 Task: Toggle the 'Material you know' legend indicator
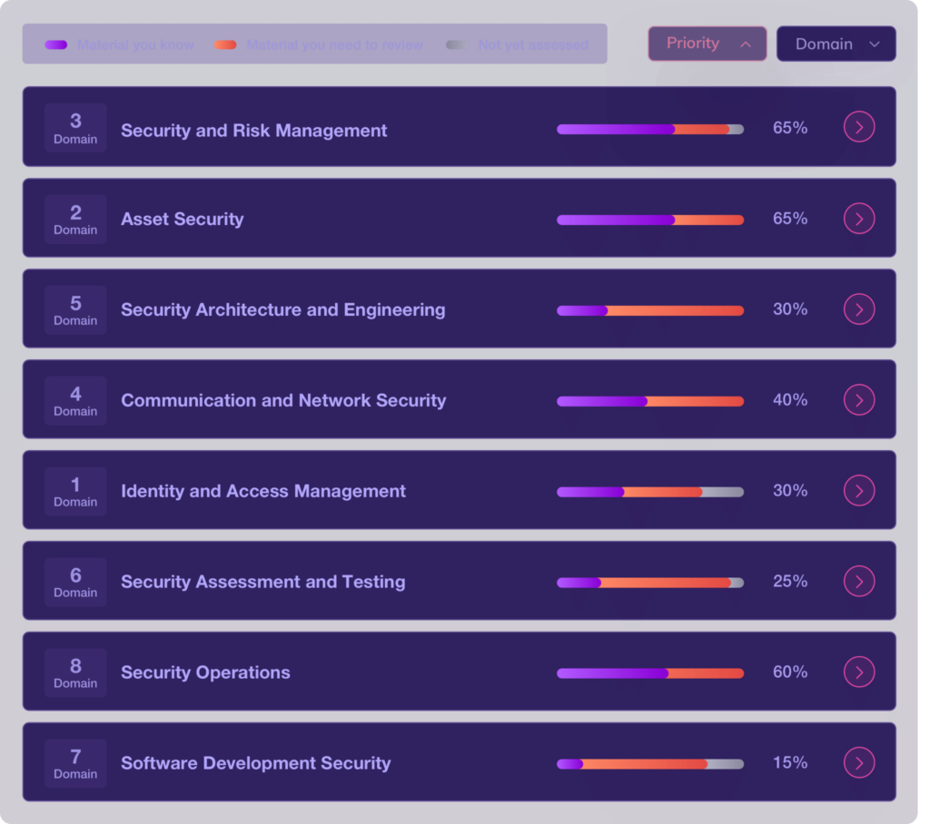(58, 44)
